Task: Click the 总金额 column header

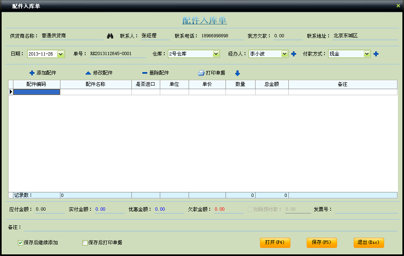Action: 272,84
